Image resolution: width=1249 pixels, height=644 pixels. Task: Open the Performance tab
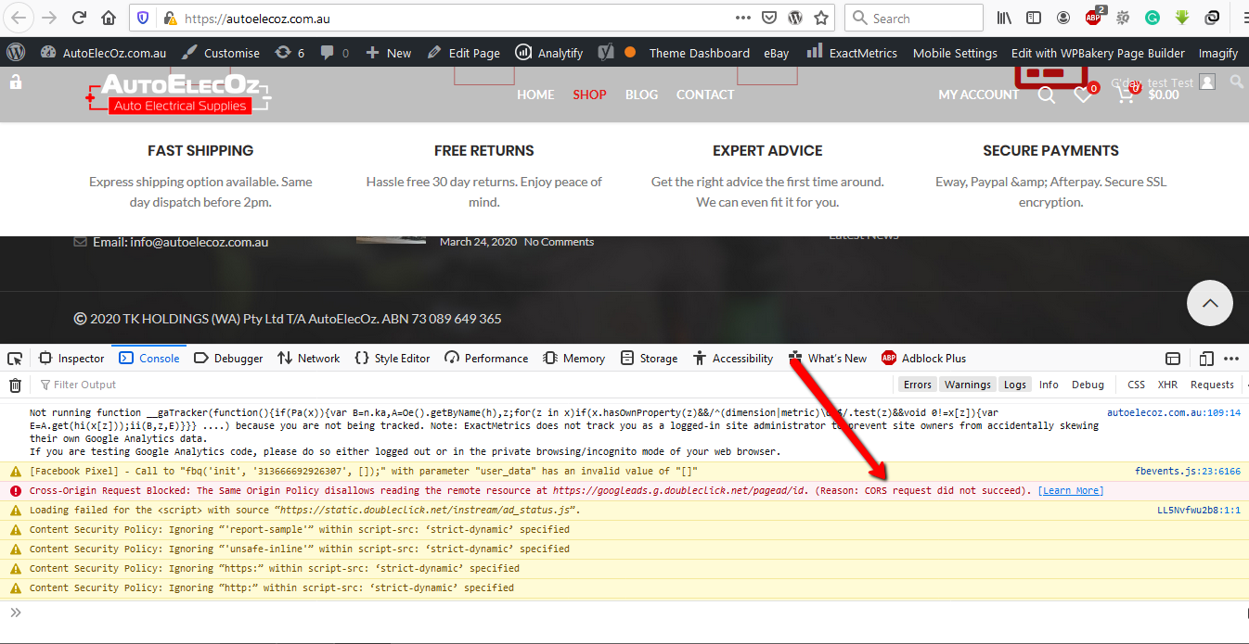tap(486, 359)
